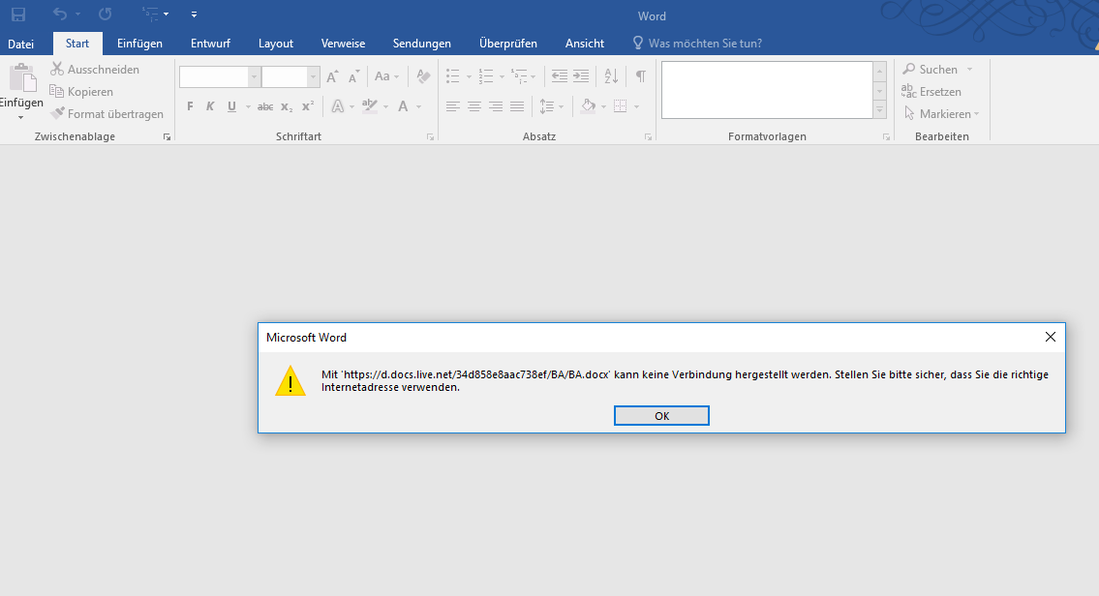The height and width of the screenshot is (596, 1099).
Task: Open the Zwischenablage dialog launcher
Action: coord(167,137)
